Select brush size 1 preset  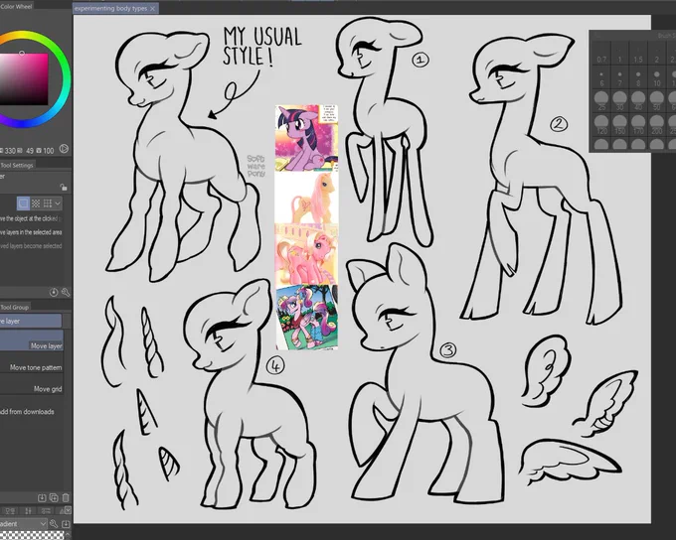click(x=620, y=54)
